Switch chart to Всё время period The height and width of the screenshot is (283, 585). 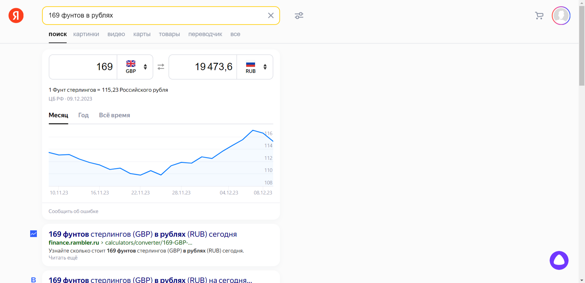point(114,115)
